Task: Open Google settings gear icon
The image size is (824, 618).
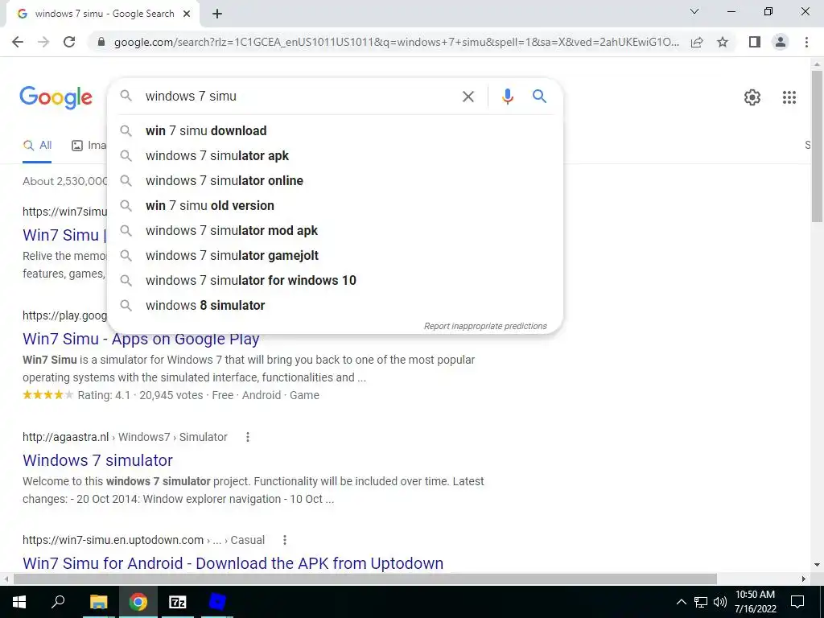Action: pos(752,97)
